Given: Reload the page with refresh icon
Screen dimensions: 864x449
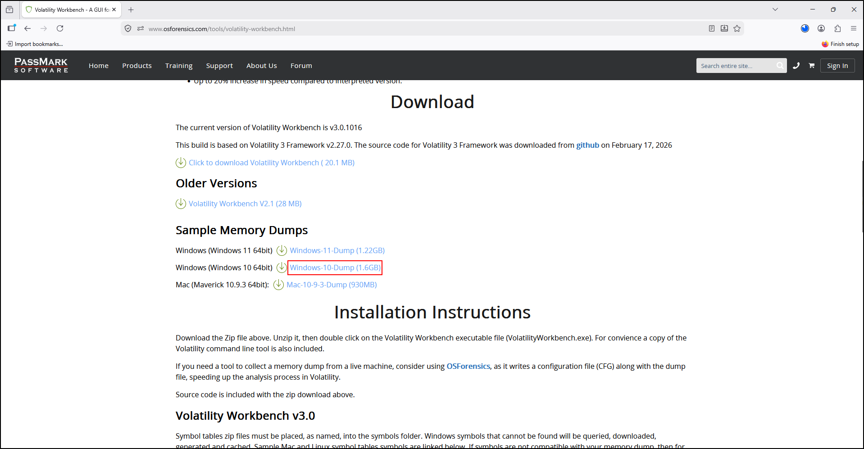Looking at the screenshot, I should (x=60, y=28).
